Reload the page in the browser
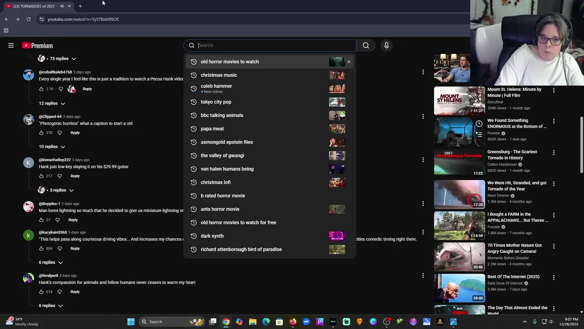Screen dimensions: 584x329 pyautogui.click(x=28, y=19)
